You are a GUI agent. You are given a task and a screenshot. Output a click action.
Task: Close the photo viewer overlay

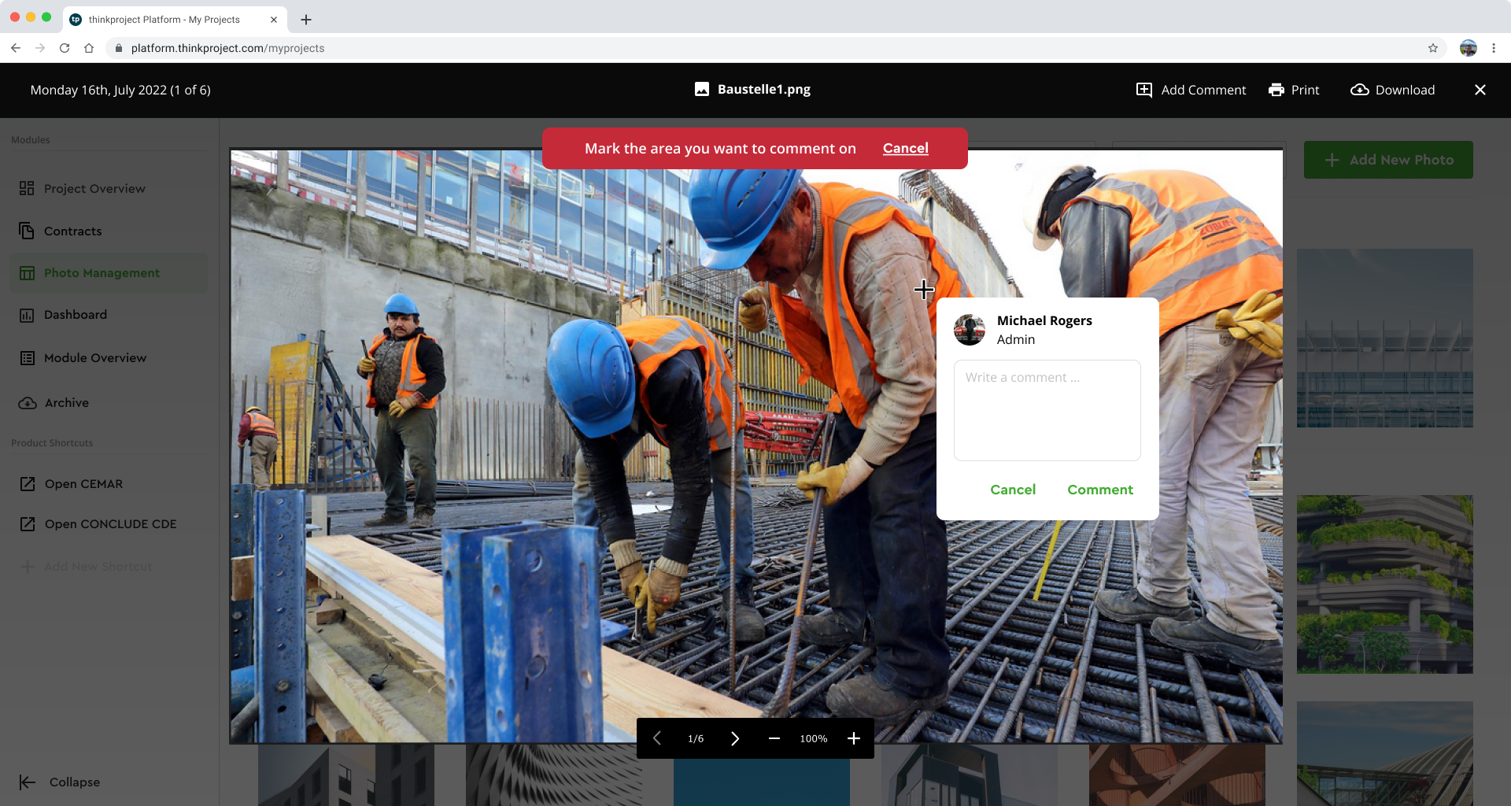pyautogui.click(x=1480, y=90)
